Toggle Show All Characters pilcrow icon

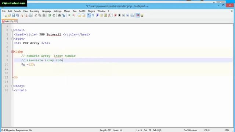pyautogui.click(x=93, y=15)
